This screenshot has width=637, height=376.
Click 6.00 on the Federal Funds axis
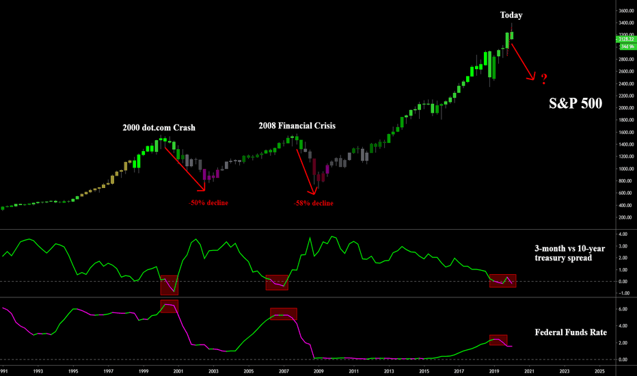coord(624,309)
